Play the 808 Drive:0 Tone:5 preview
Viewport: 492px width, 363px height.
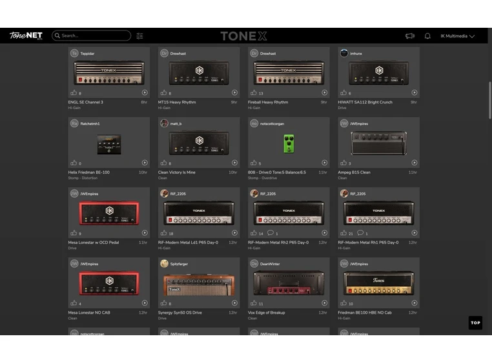tap(324, 163)
